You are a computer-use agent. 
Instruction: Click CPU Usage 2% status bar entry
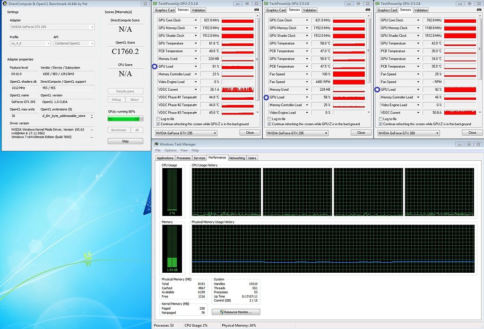(196, 325)
